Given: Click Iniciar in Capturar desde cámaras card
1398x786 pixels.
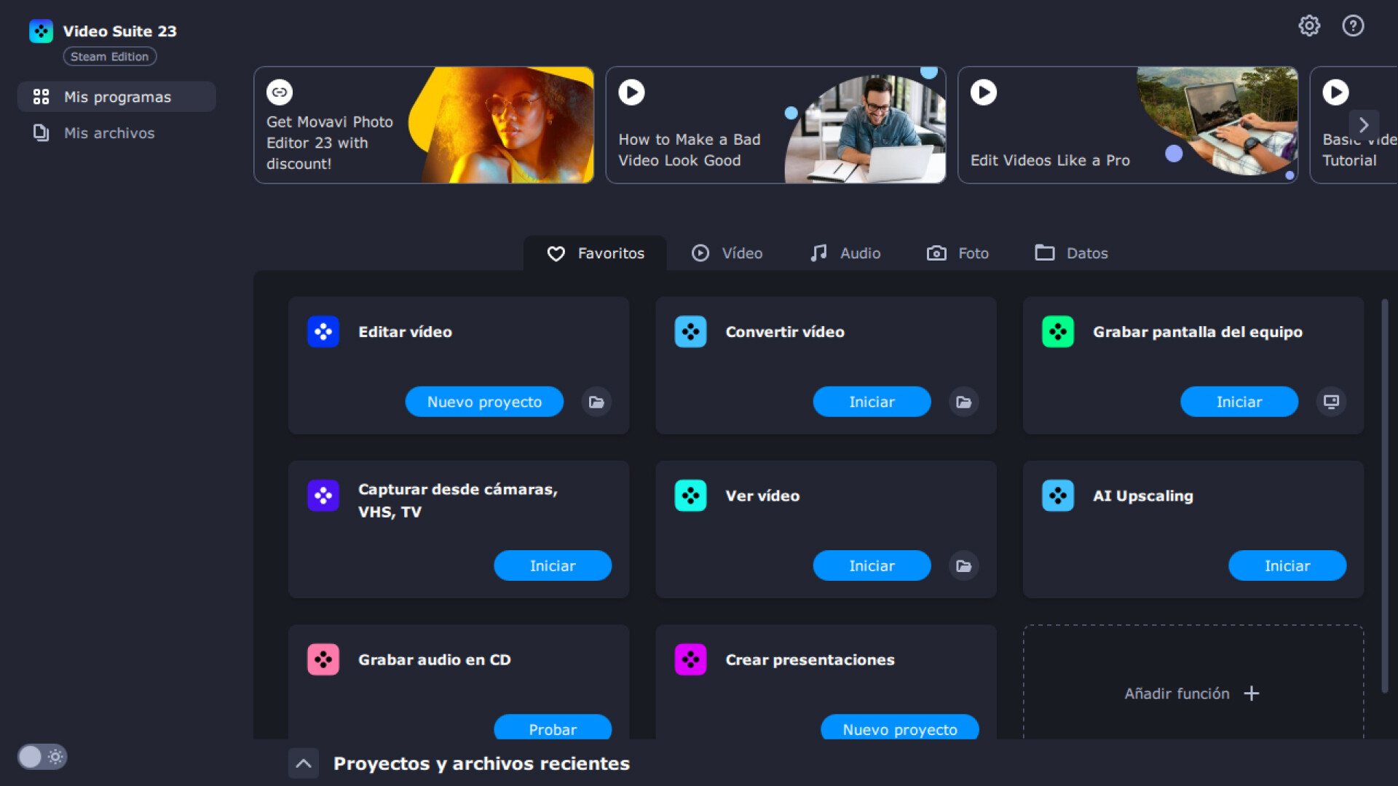Looking at the screenshot, I should 553,565.
